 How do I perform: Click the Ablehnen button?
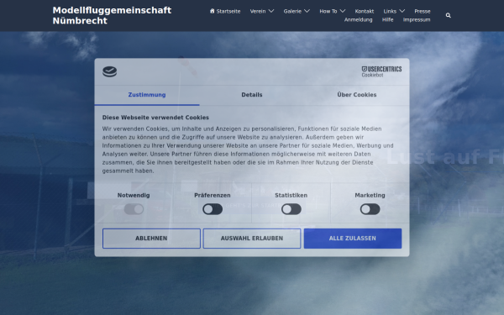click(x=151, y=239)
